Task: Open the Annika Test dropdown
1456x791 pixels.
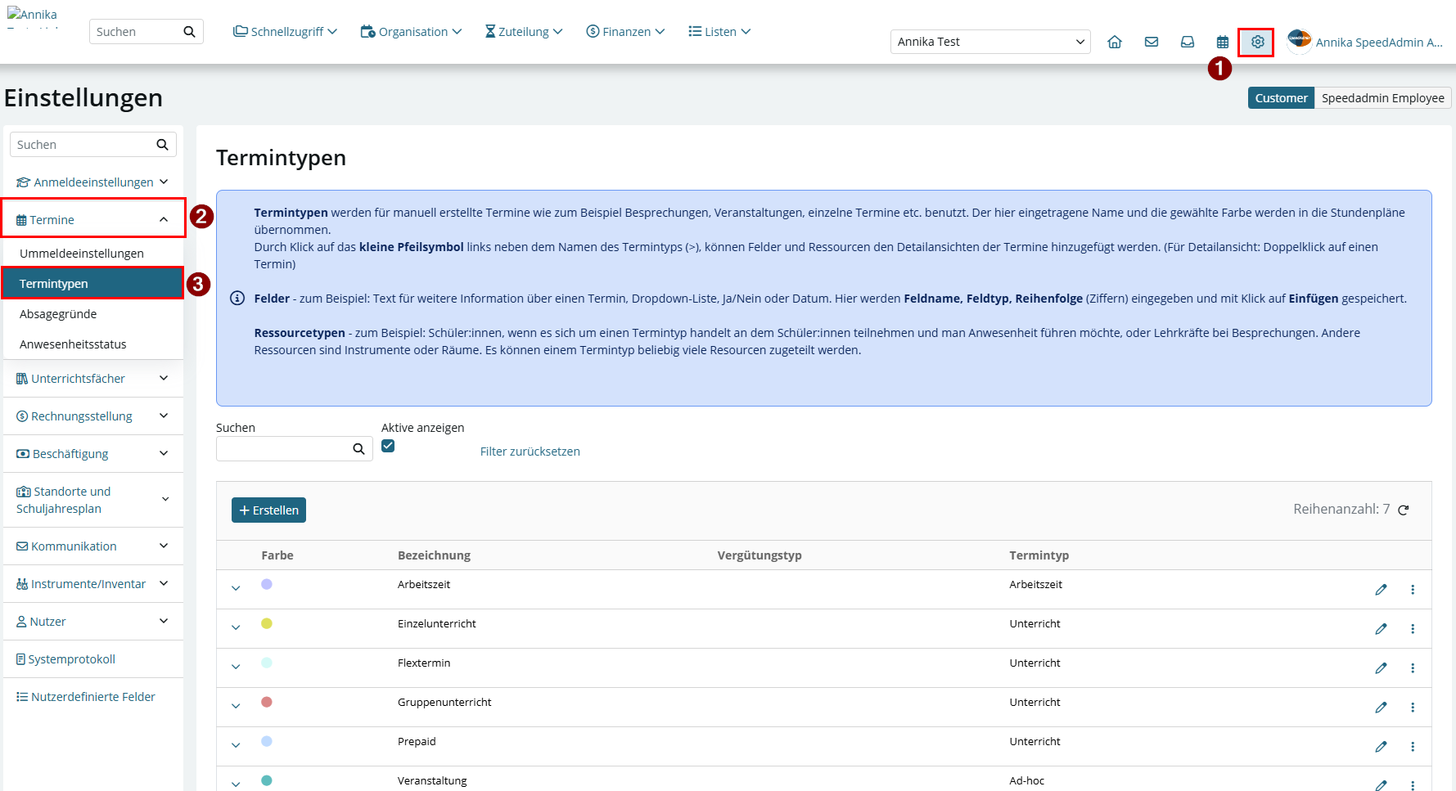Action: click(x=990, y=42)
